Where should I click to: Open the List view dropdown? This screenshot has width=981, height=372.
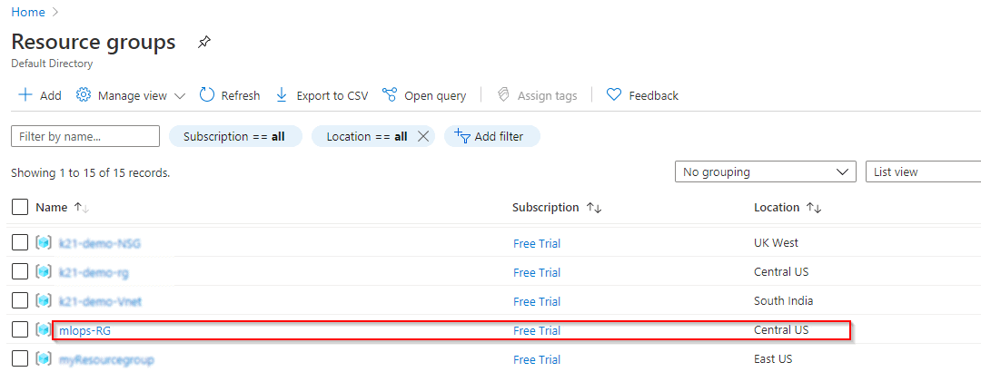pyautogui.click(x=922, y=171)
